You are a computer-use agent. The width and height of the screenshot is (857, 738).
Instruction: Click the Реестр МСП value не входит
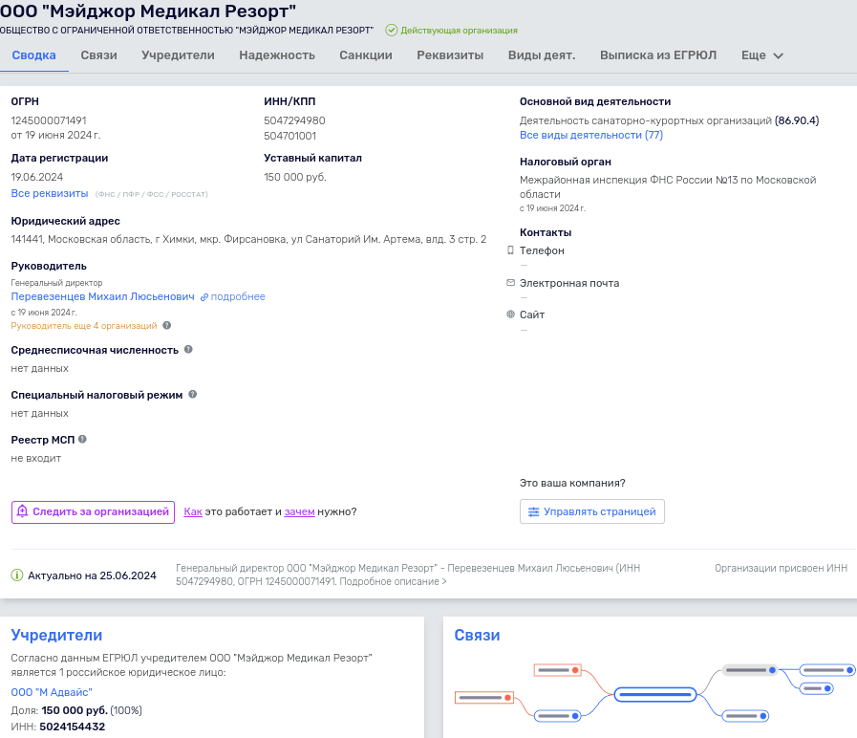[36, 459]
